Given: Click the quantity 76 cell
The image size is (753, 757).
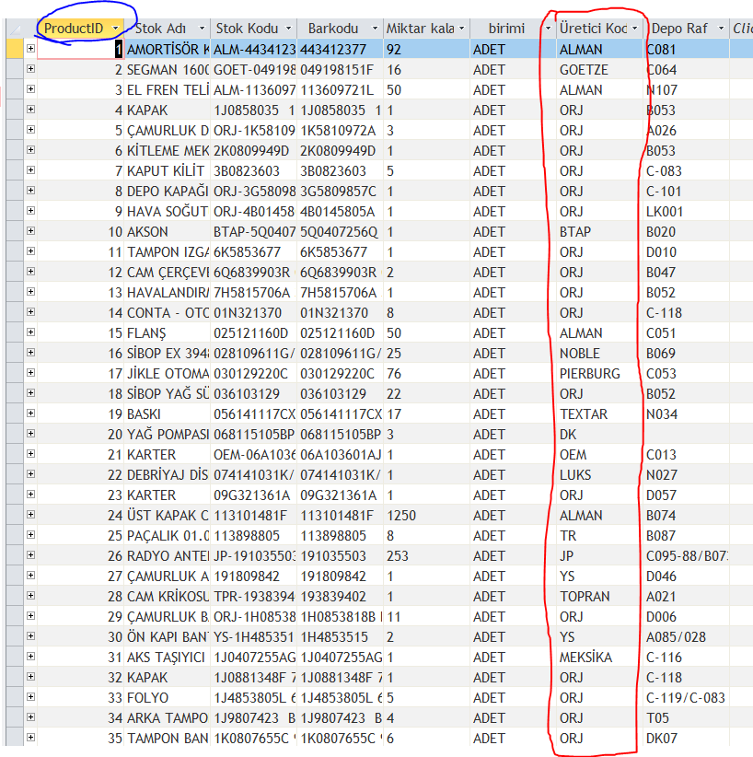Looking at the screenshot, I should tap(427, 374).
